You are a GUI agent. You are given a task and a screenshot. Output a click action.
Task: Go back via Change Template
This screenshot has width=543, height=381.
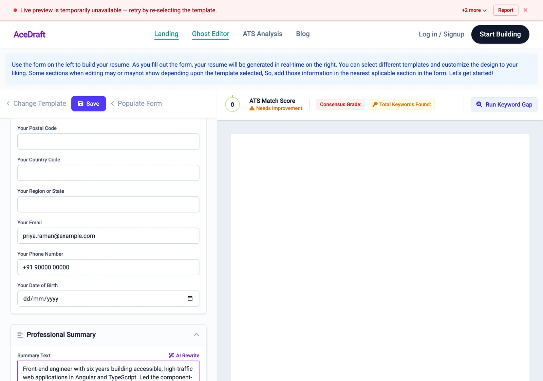tap(36, 103)
